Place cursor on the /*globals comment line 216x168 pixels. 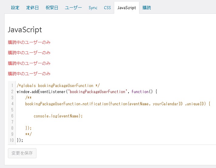58,86
